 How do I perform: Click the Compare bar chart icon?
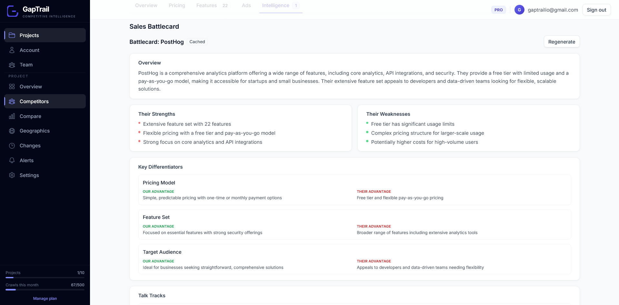(x=12, y=116)
